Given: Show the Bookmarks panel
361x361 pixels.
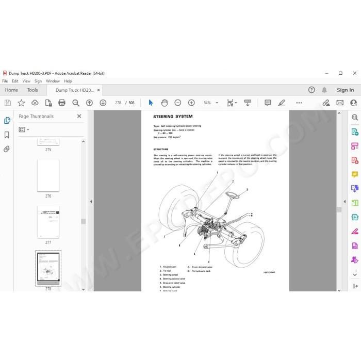Looking at the screenshot, I should coord(7,135).
